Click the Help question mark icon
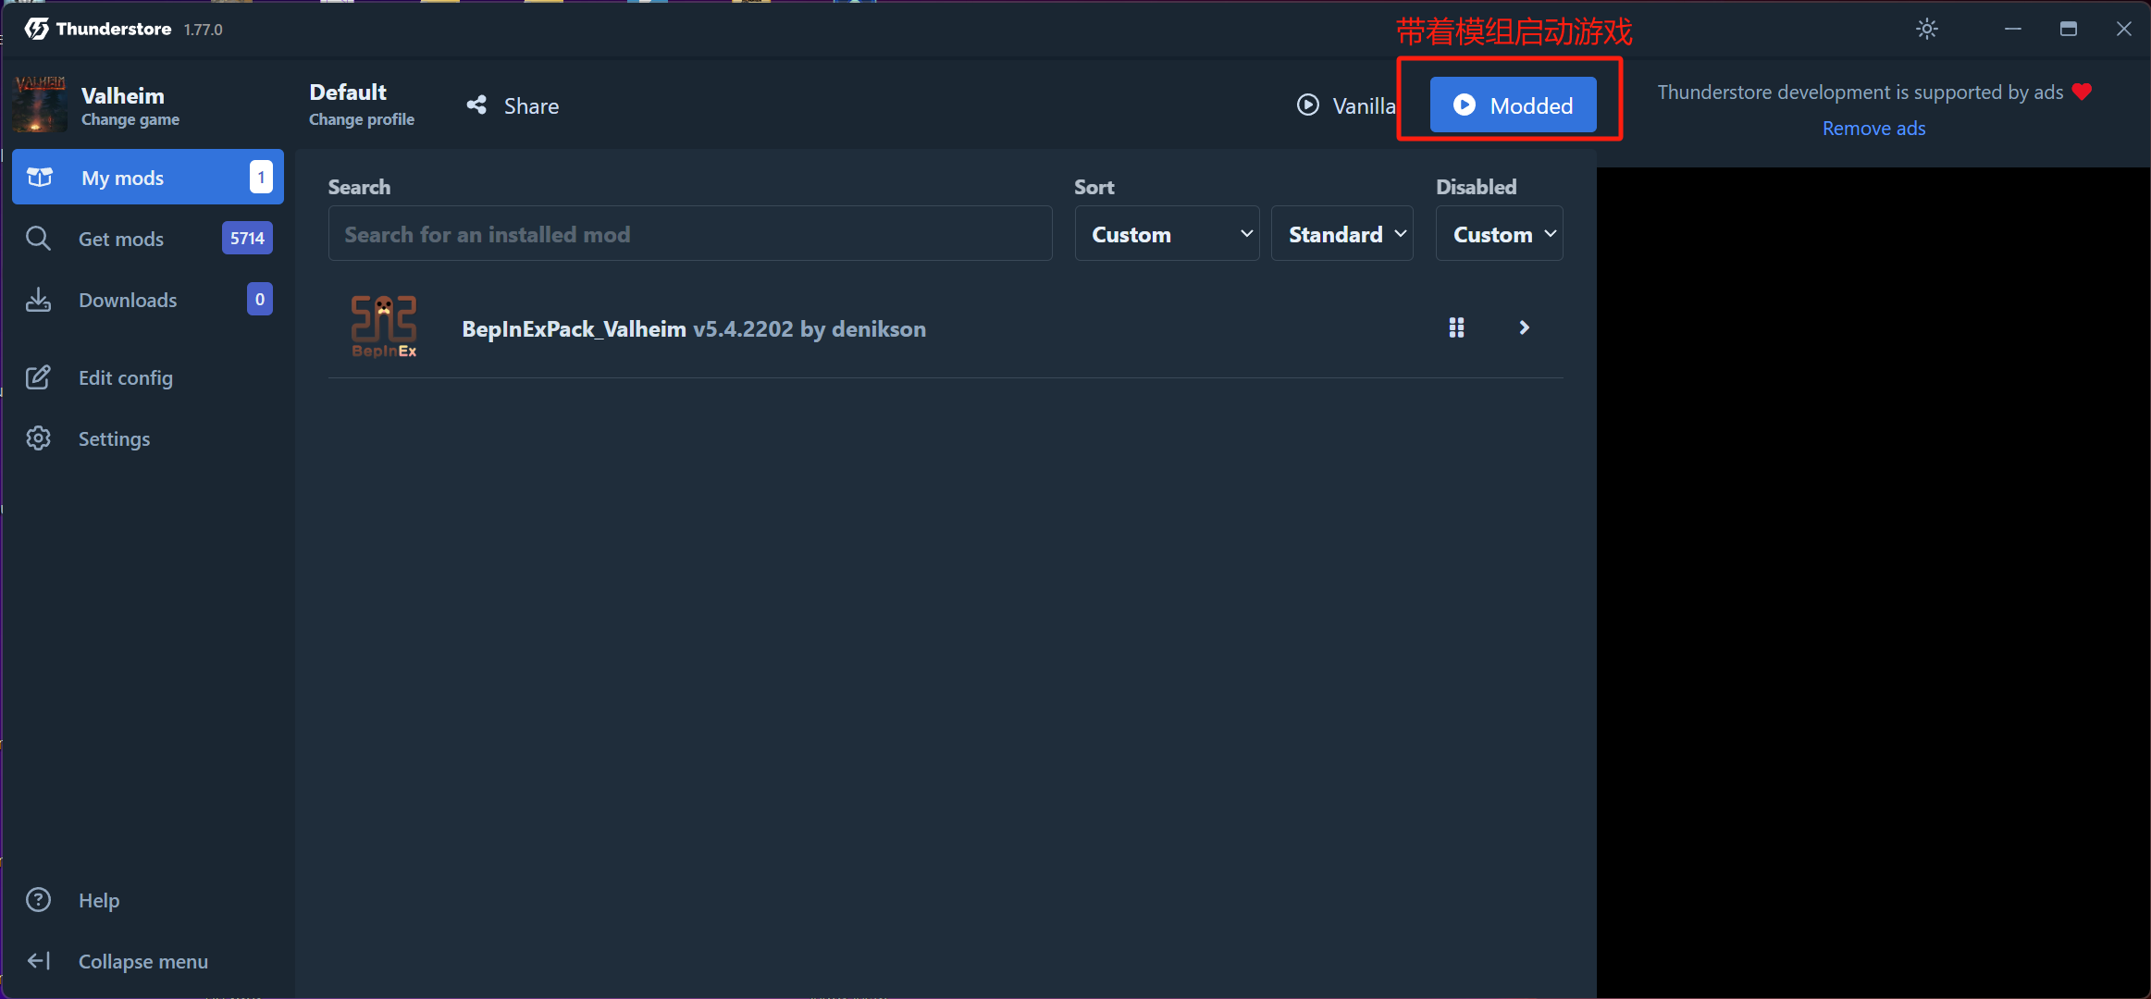 click(x=38, y=900)
